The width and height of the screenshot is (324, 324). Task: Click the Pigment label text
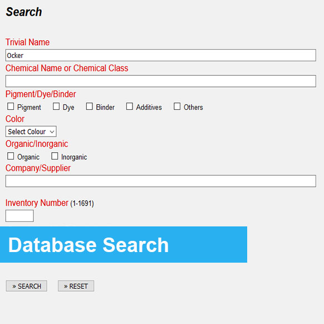tap(29, 108)
